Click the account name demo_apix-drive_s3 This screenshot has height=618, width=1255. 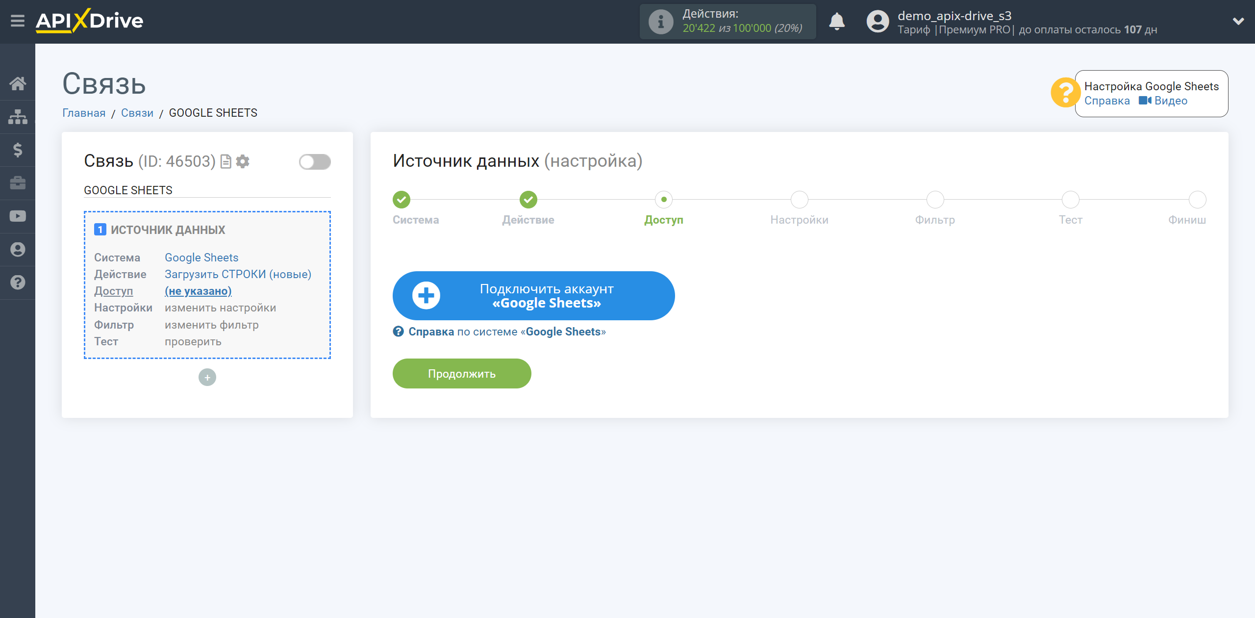(954, 16)
